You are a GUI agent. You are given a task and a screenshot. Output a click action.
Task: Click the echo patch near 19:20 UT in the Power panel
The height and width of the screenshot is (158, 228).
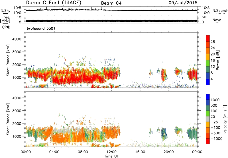pyautogui.click(x=164, y=75)
